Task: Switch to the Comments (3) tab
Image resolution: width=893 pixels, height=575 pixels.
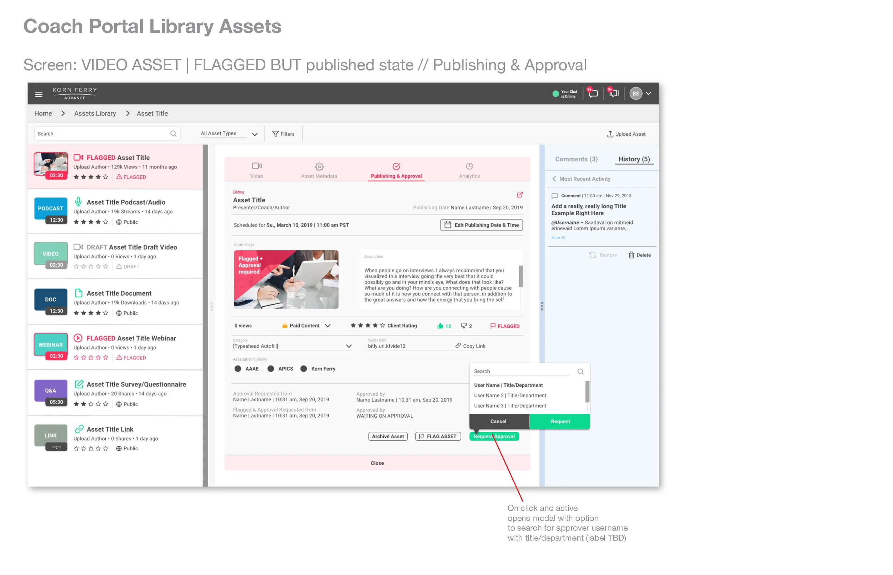Action: pos(576,159)
